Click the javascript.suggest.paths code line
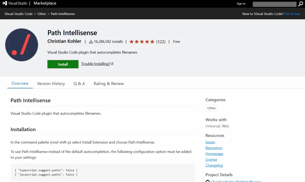 click(x=46, y=175)
